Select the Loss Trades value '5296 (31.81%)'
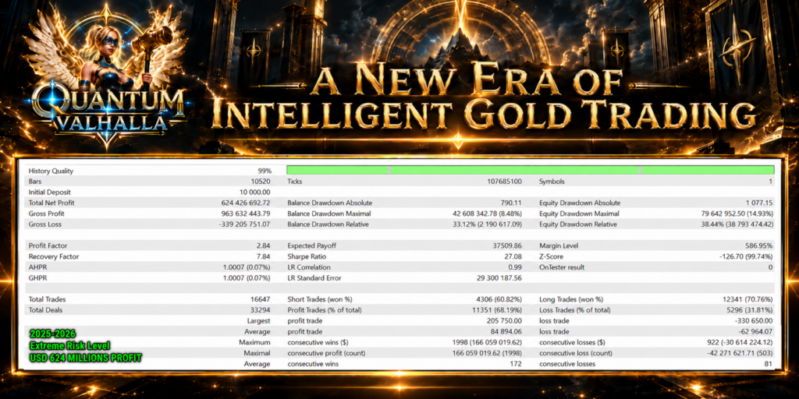799x399 pixels. pyautogui.click(x=751, y=310)
